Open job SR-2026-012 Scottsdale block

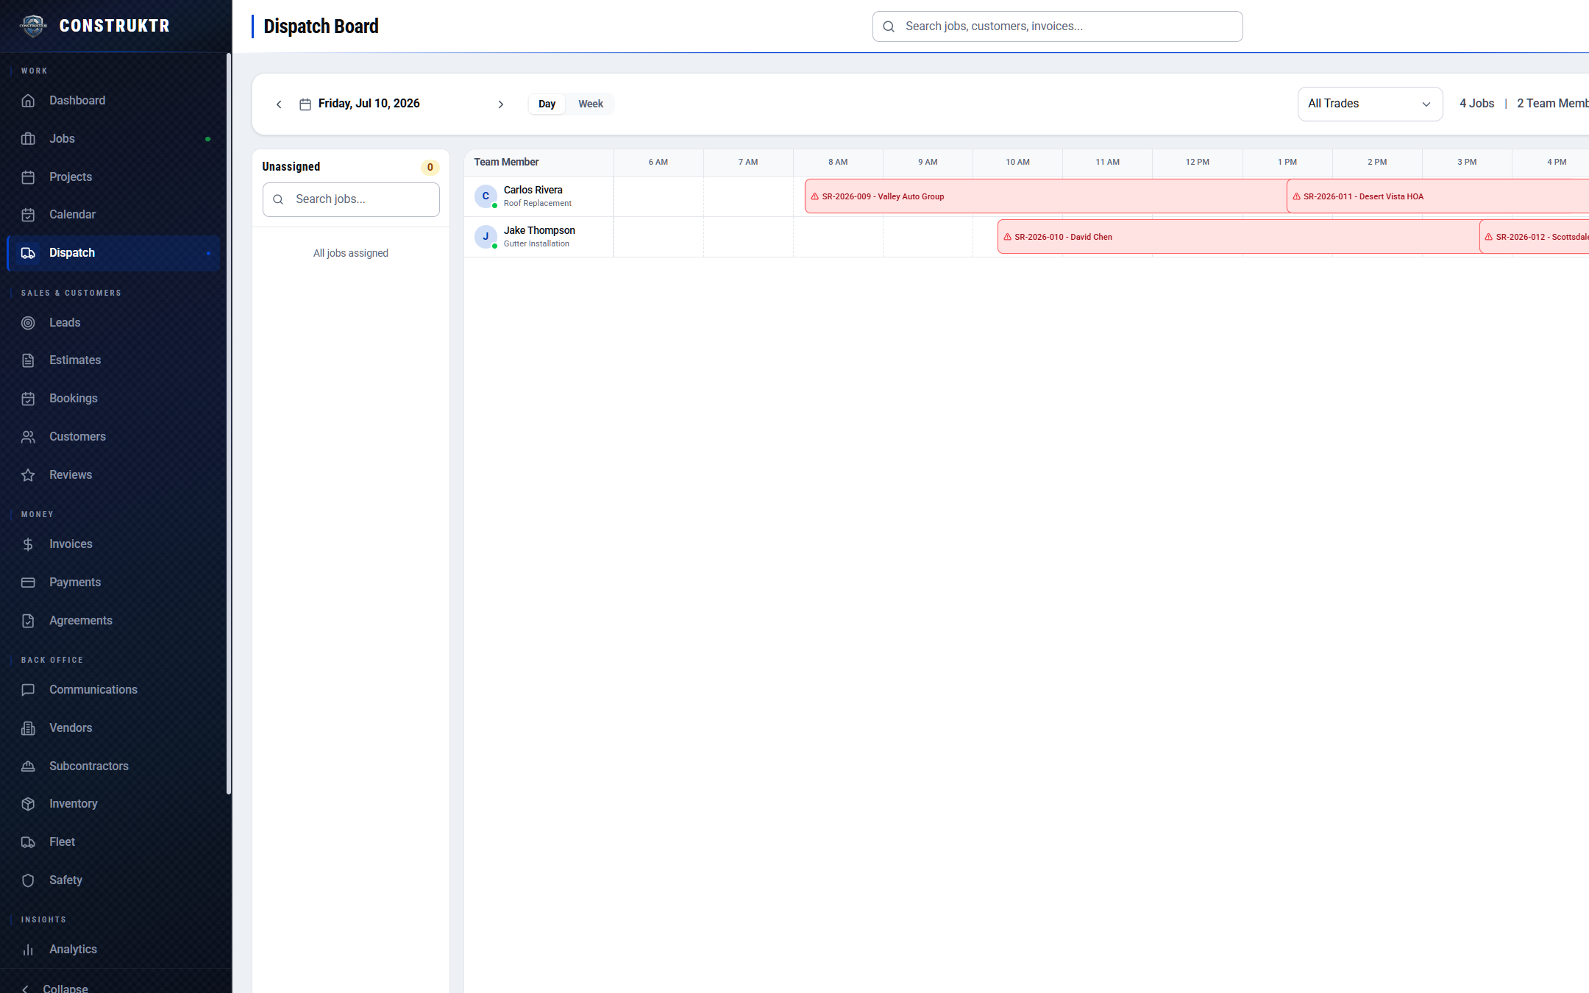(1534, 237)
